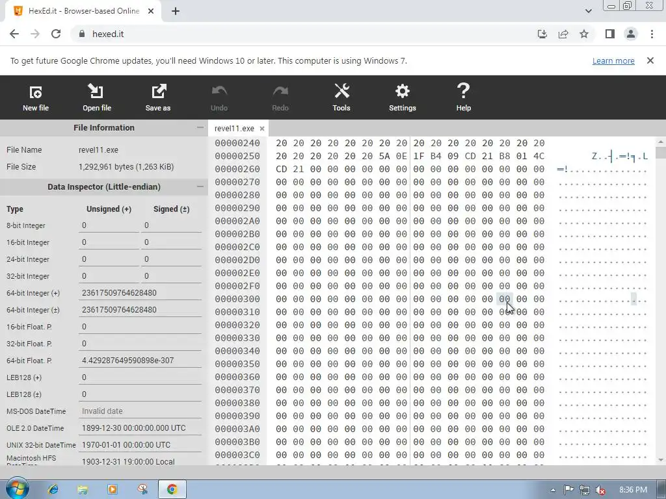Screen dimensions: 666x499
Task: Create a new file in HexEd.it
Action: pos(36,98)
